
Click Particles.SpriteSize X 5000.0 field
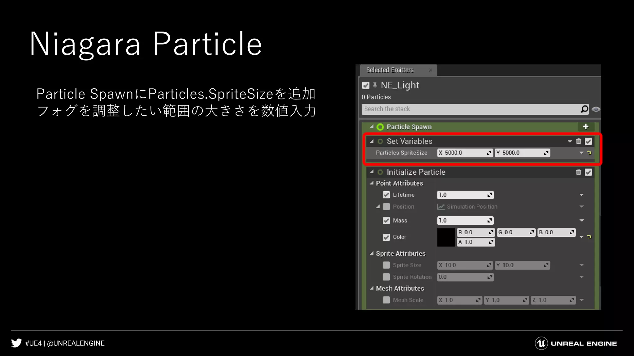coord(465,153)
